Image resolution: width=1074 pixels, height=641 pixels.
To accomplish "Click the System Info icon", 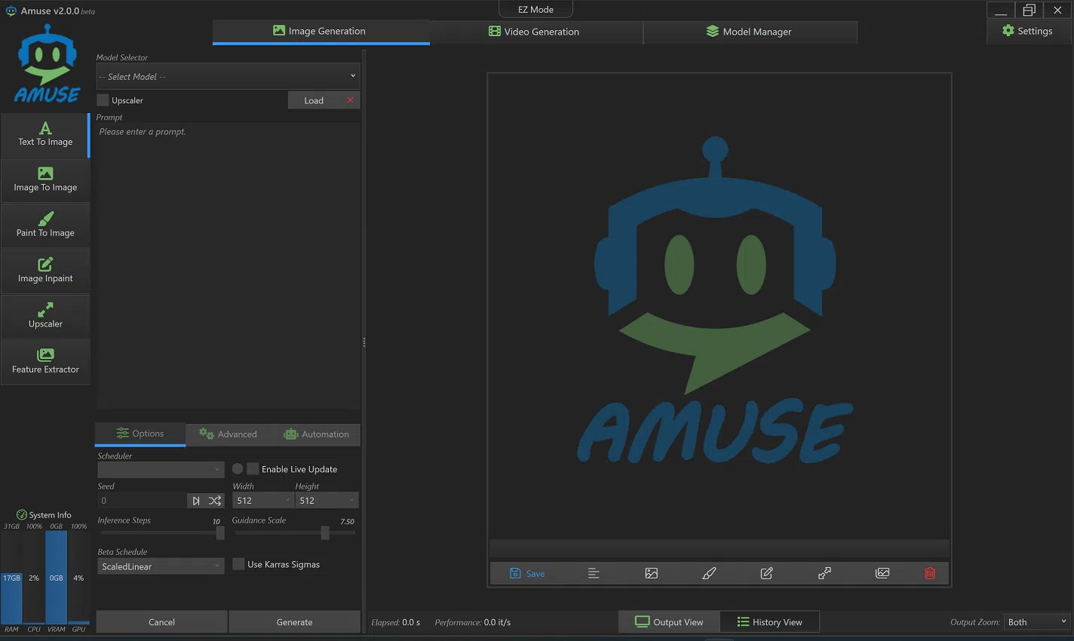I will [22, 514].
